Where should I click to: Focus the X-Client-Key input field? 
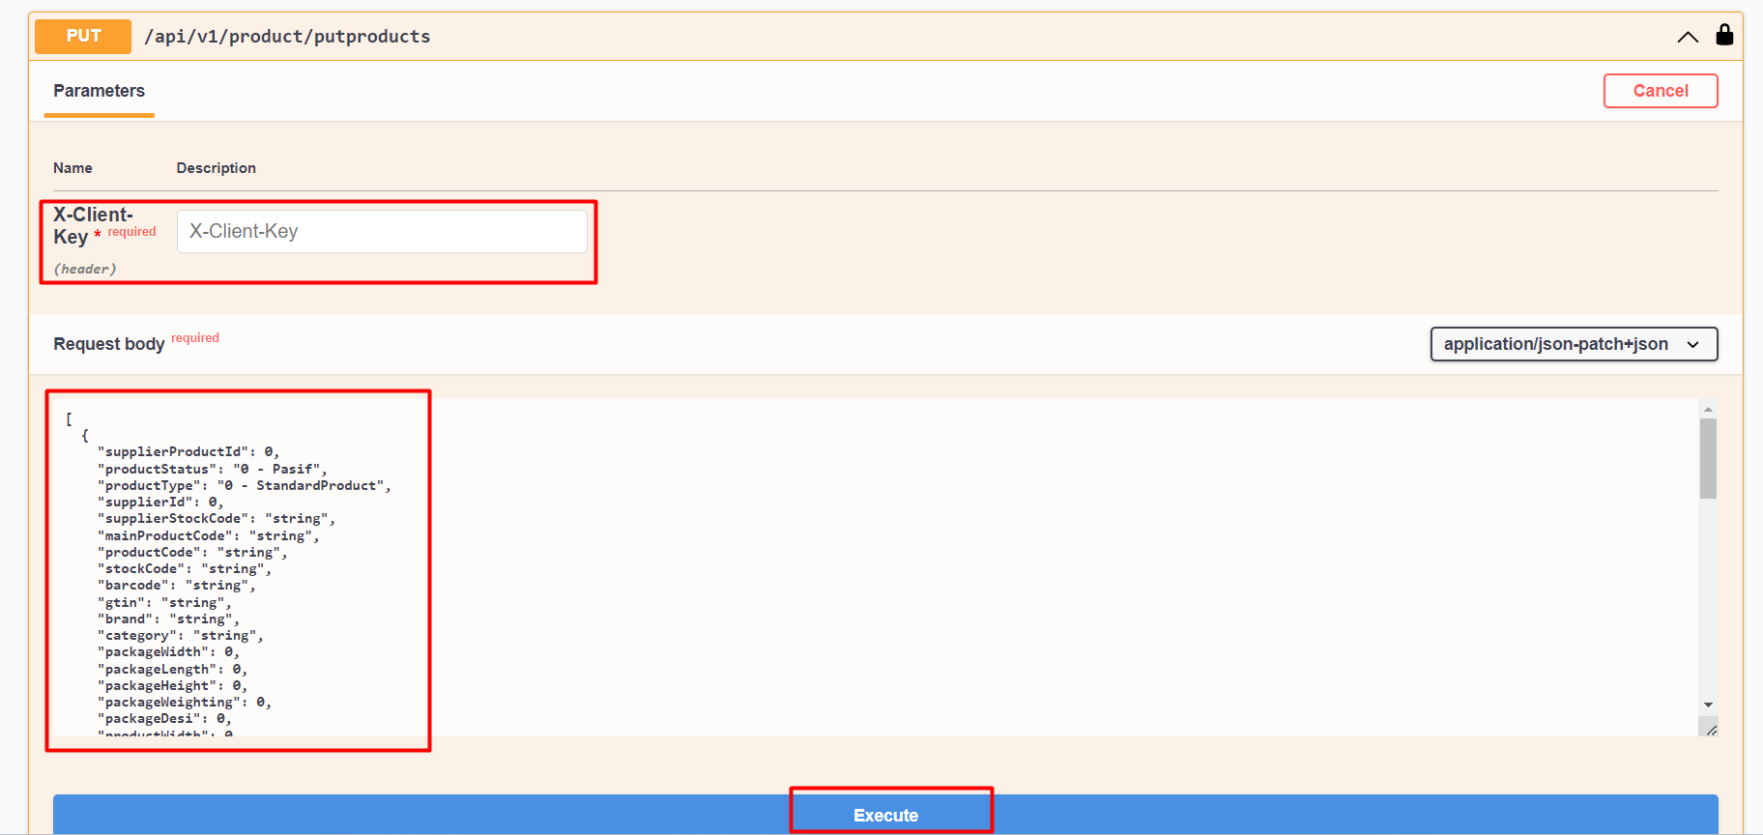click(x=382, y=231)
